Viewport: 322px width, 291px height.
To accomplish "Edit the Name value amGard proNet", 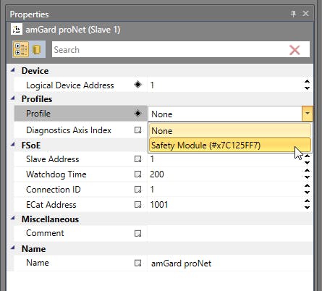I will pos(229,263).
